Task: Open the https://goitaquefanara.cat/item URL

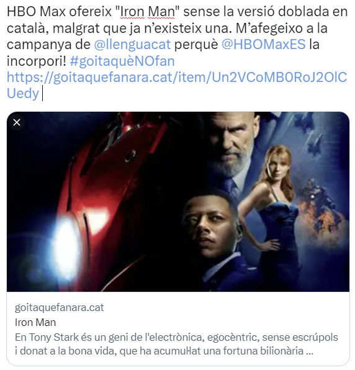Action: pyautogui.click(x=177, y=85)
